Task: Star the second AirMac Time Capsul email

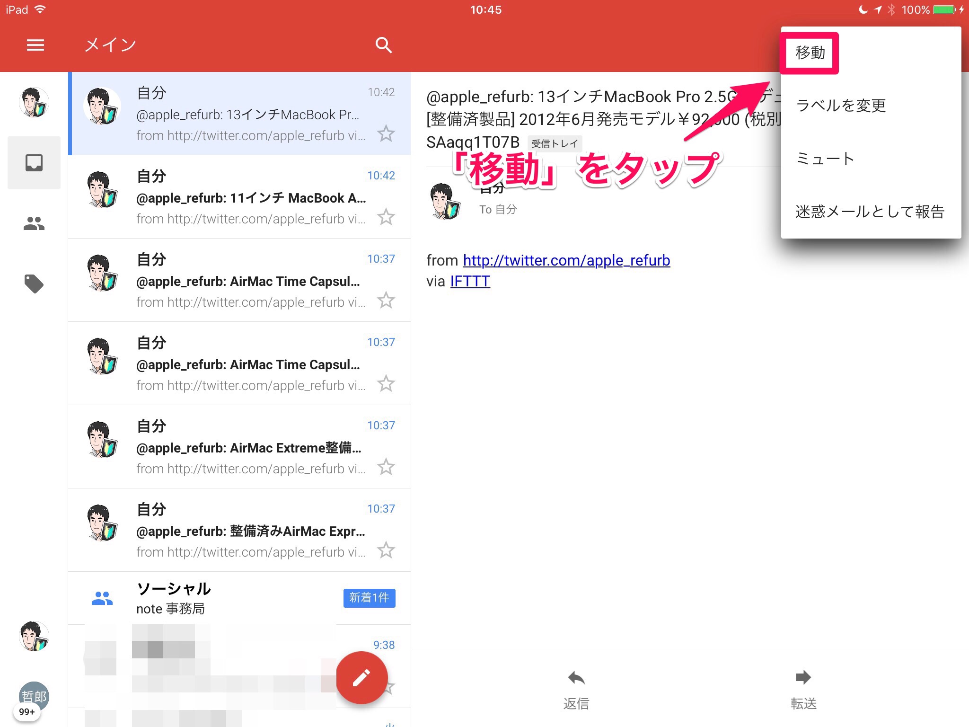Action: coord(386,383)
